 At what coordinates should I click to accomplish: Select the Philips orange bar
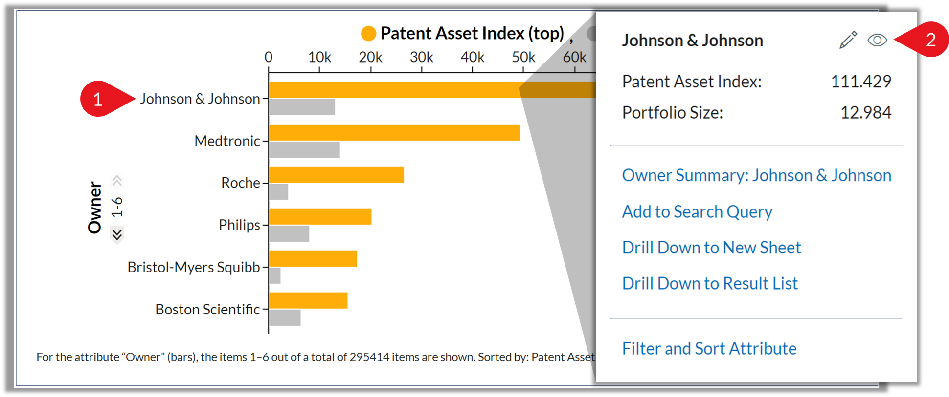320,217
